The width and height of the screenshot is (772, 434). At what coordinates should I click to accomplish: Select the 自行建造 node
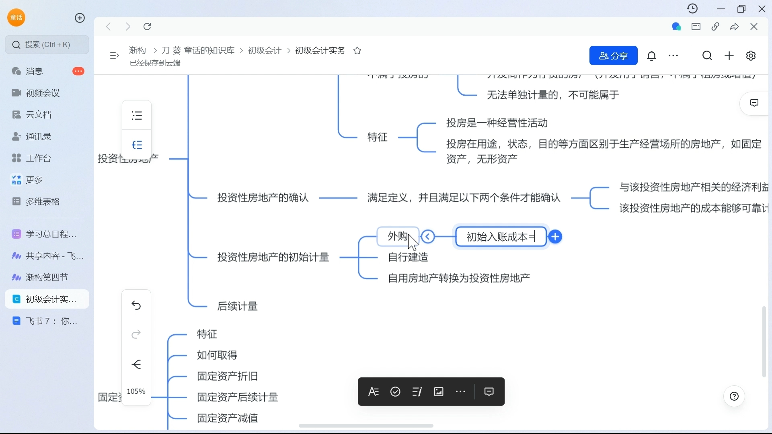(409, 257)
